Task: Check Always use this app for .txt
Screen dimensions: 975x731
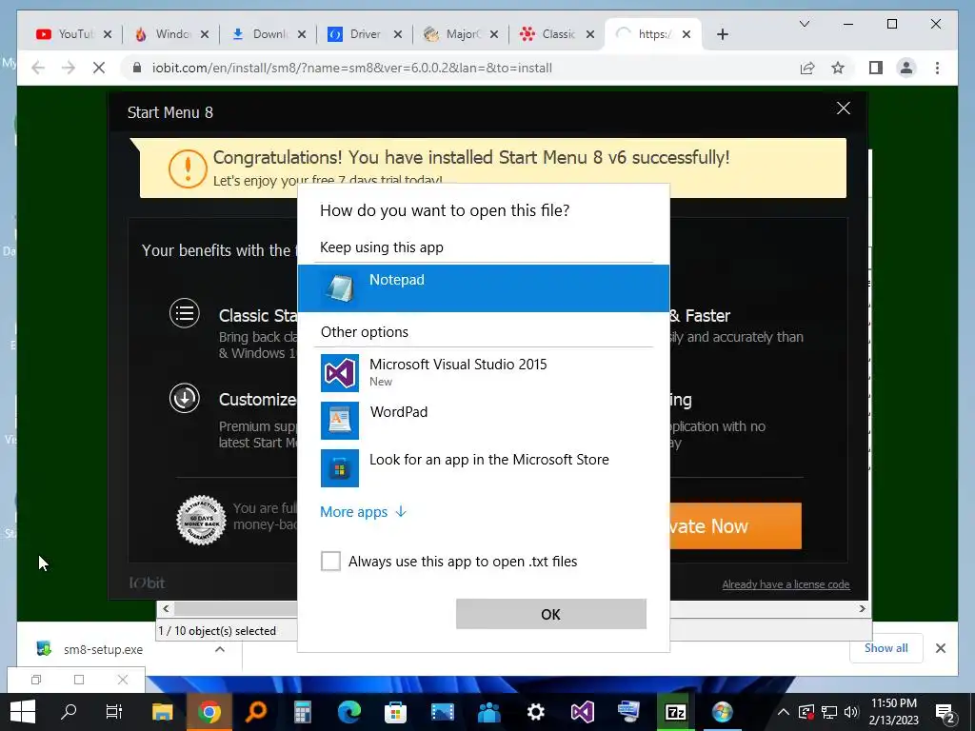Action: coord(330,561)
